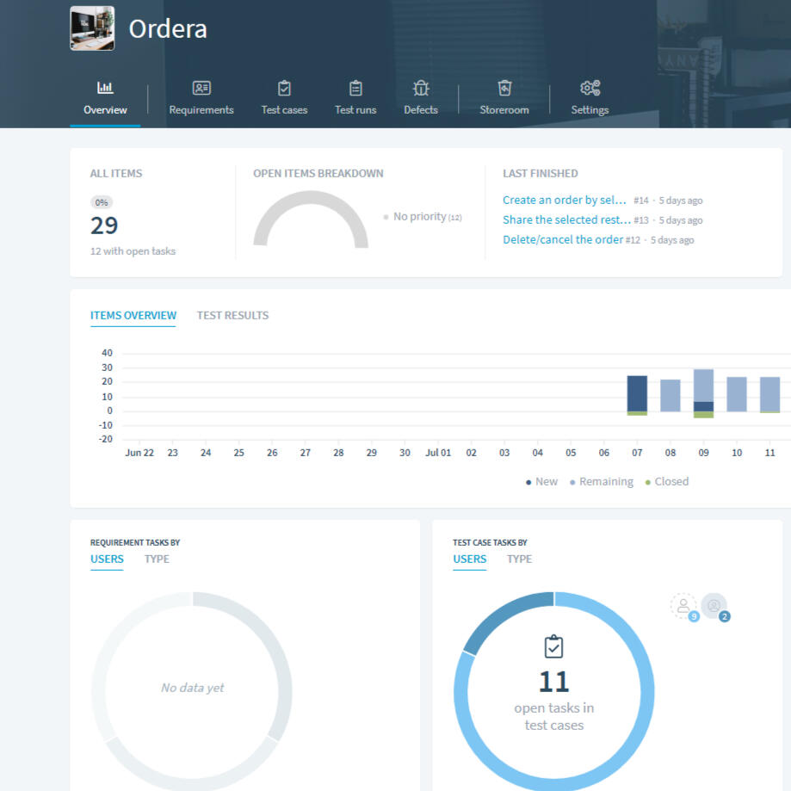Viewport: 791px width, 791px height.
Task: Open the Defects bug icon
Action: pos(421,88)
